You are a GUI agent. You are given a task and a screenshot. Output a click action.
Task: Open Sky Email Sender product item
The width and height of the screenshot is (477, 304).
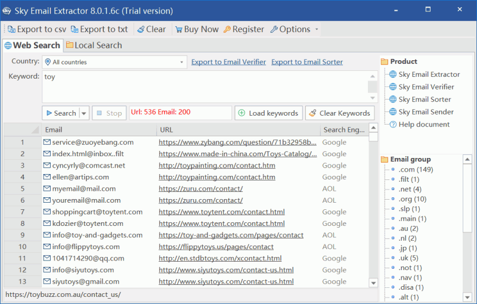pyautogui.click(x=426, y=112)
